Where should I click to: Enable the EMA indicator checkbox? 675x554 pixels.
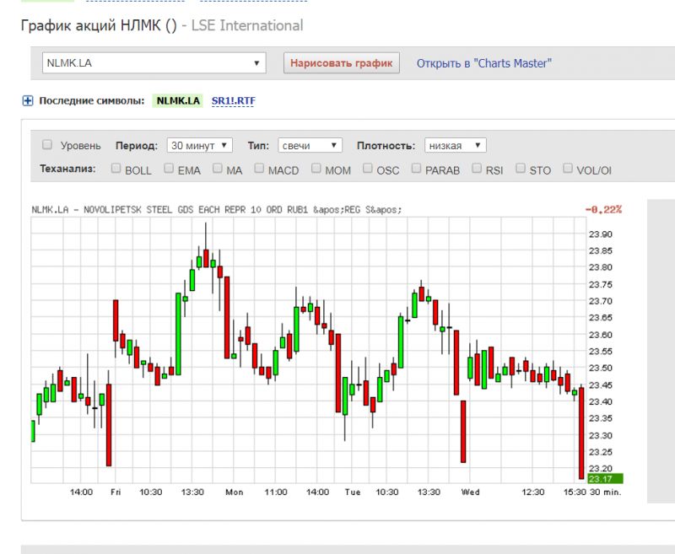pyautogui.click(x=169, y=169)
